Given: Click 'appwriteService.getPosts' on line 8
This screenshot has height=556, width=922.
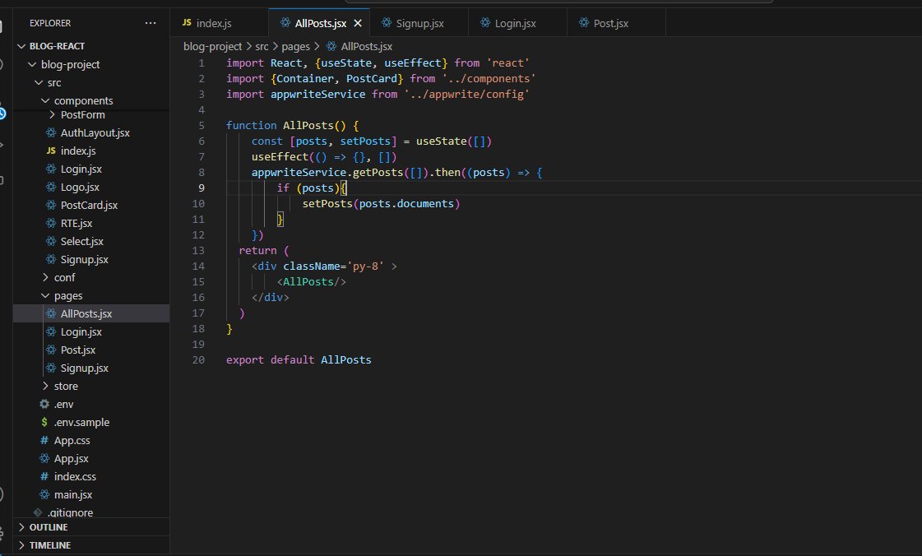Looking at the screenshot, I should coord(327,173).
